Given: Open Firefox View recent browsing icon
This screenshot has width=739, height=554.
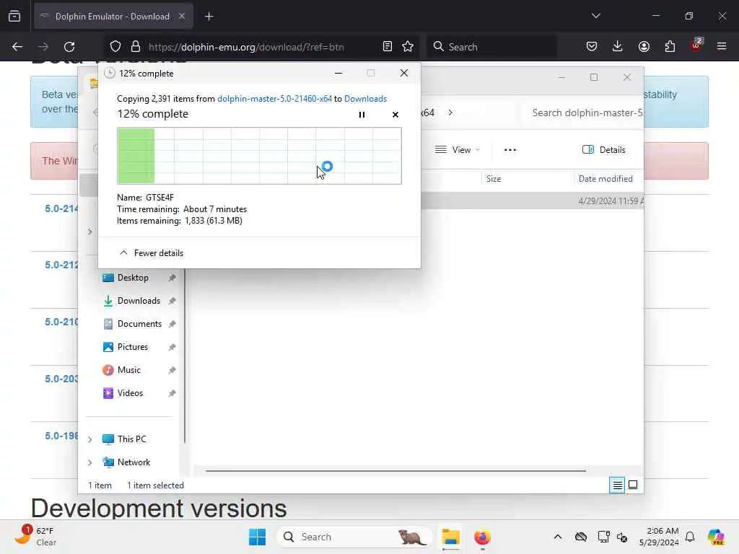Looking at the screenshot, I should [x=14, y=17].
